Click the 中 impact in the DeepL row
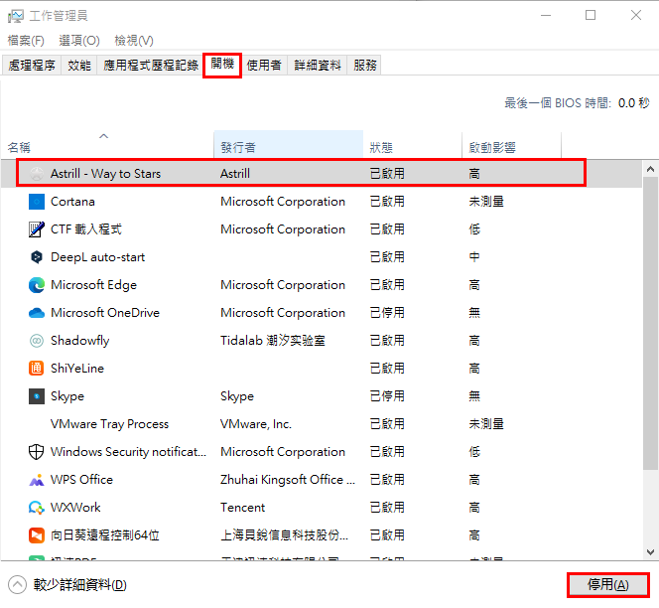The image size is (659, 608). click(x=474, y=257)
